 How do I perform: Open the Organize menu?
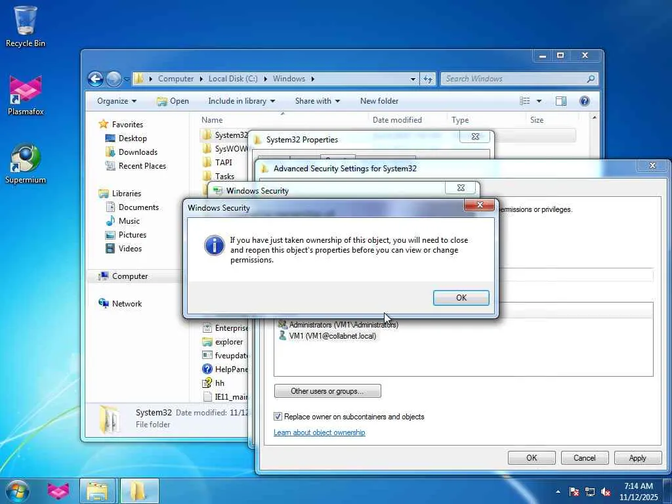[x=117, y=101]
